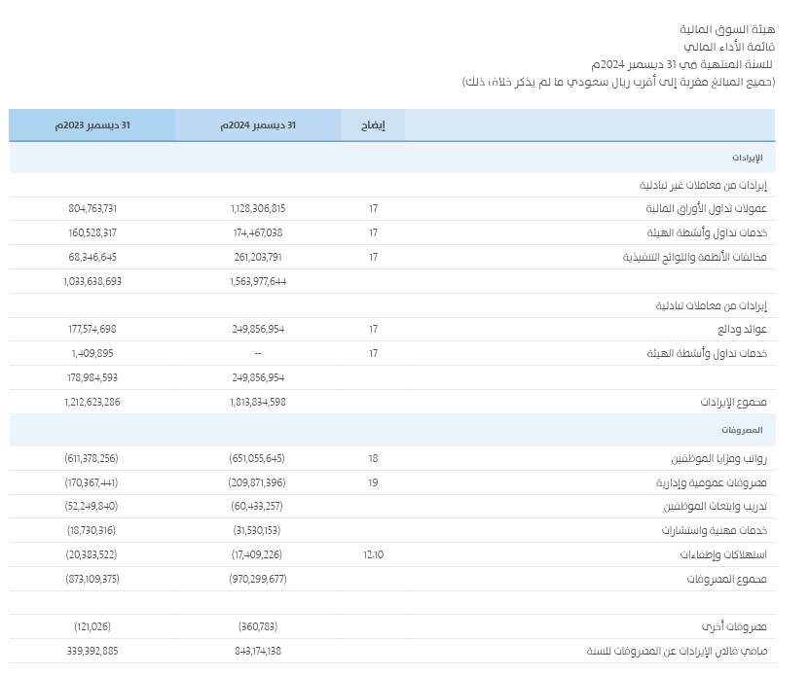Click value (651,055,645)
This screenshot has height=676, width=809.
pyautogui.click(x=257, y=459)
